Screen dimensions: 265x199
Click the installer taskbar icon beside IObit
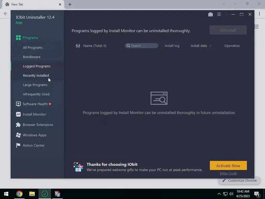coord(57,194)
